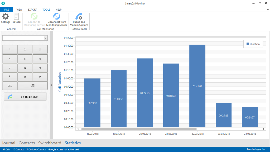270x152 pixels.
Task: Switch to the EXPORT ribbon tab
Action: (32, 10)
